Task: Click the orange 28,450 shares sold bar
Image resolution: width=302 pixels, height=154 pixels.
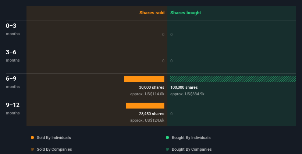Action: click(145, 106)
